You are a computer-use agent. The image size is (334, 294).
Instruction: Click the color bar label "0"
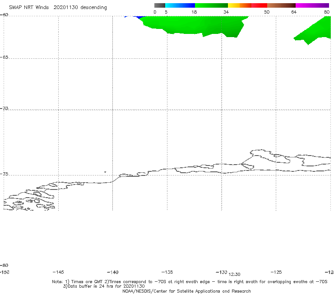[155, 12]
